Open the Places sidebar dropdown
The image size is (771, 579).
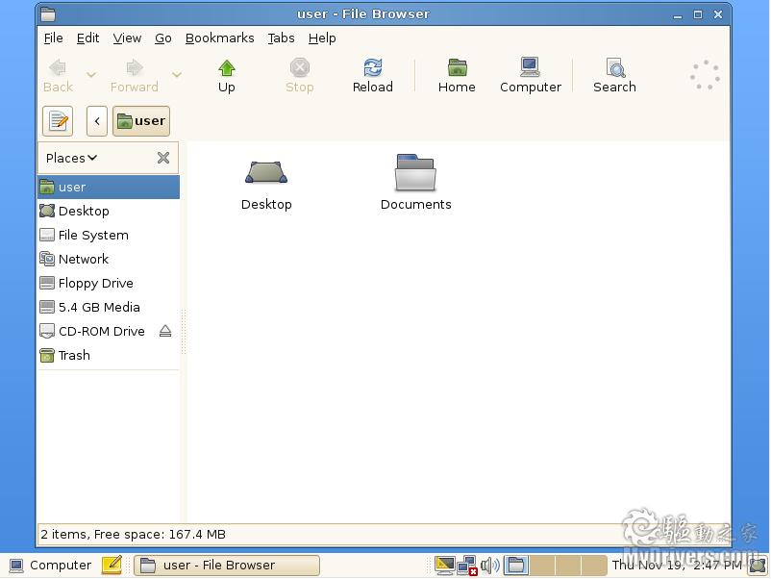click(72, 158)
